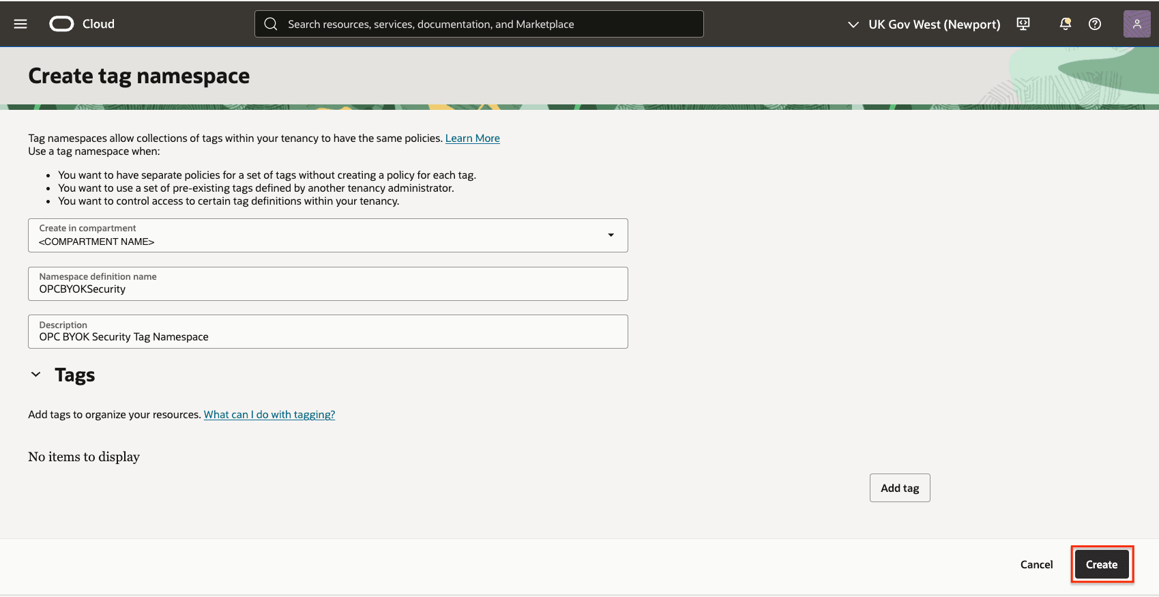
Task: Open the Cloud Shell developer tools icon
Action: (x=1023, y=24)
